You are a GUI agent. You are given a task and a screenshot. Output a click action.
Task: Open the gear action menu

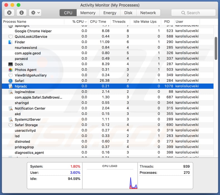(35, 13)
